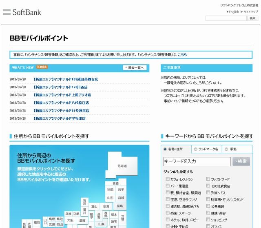This screenshot has width=261, height=228.
Task: Select 島根 prefecture on the map
Action: (x=52, y=219)
